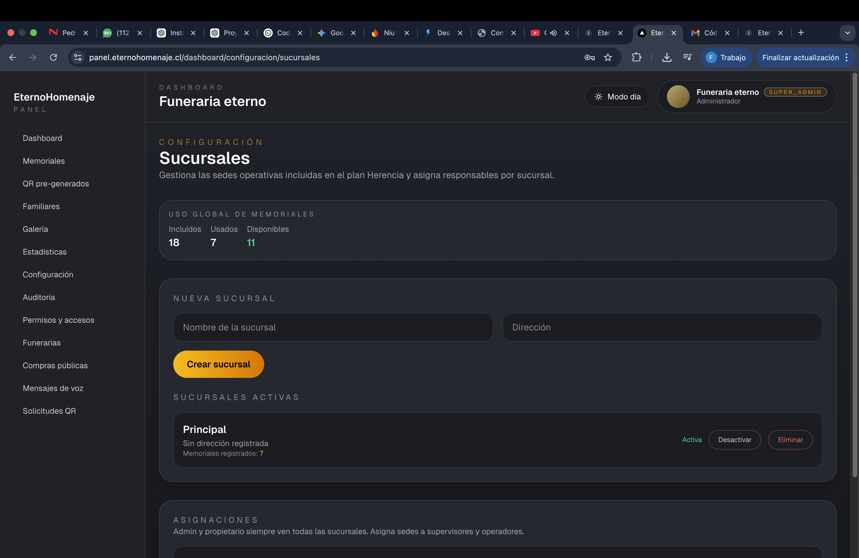Open the extensions puzzle icon
The height and width of the screenshot is (558, 859).
[x=636, y=57]
